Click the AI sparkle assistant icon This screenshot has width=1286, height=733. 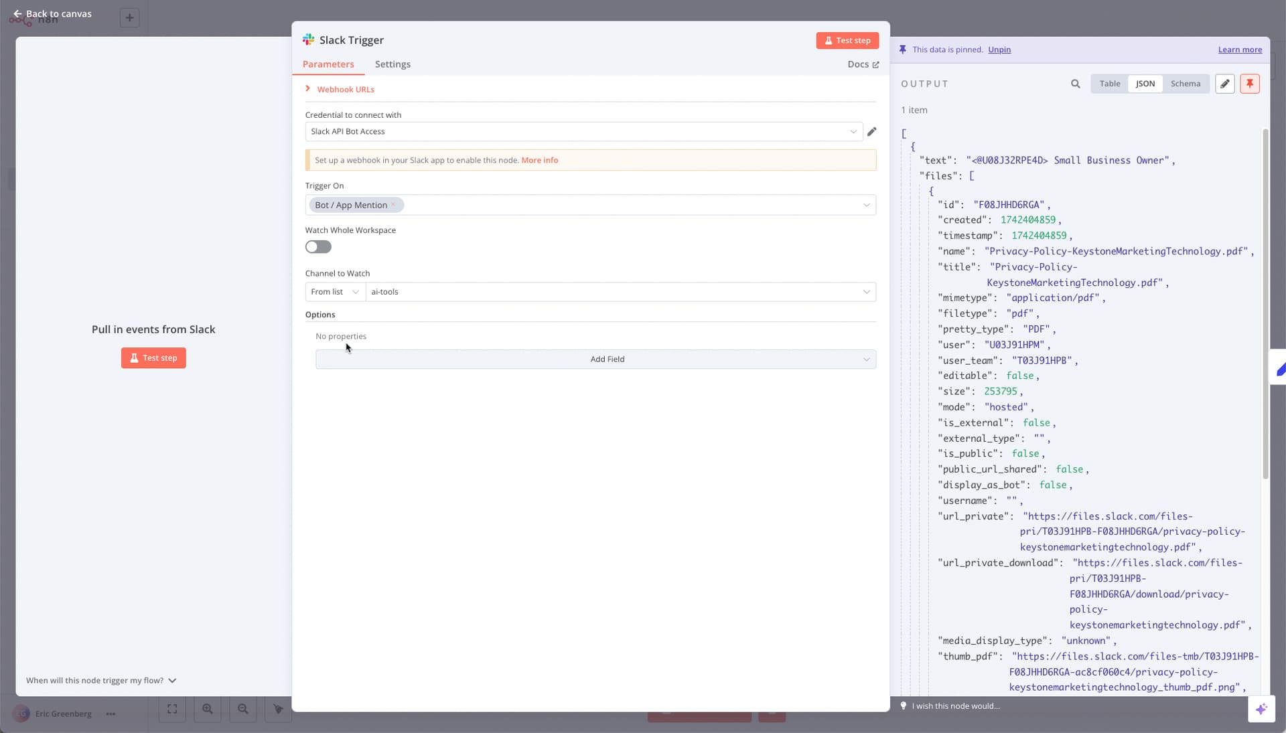1261,709
